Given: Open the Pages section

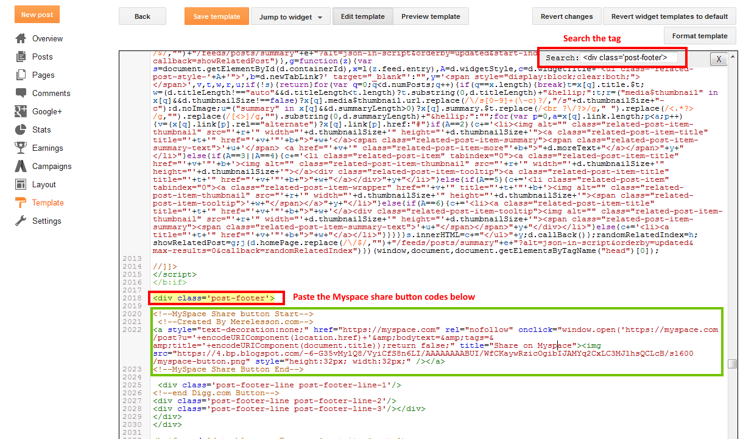Looking at the screenshot, I should [x=43, y=75].
